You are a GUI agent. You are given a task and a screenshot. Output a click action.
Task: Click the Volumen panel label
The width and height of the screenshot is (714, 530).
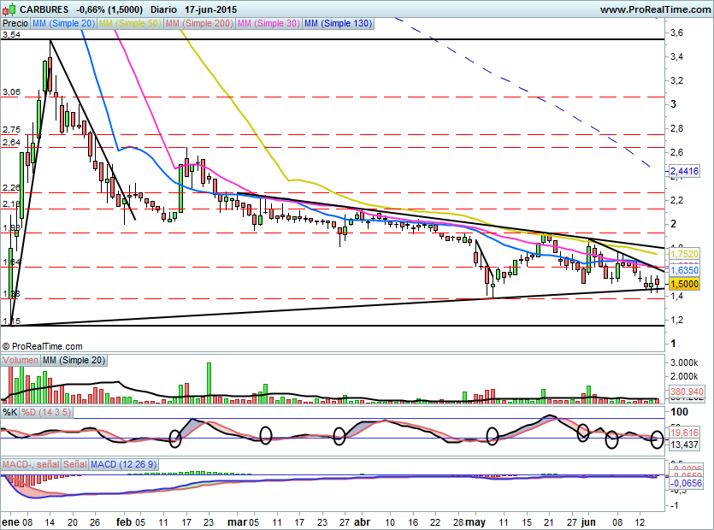click(x=21, y=361)
